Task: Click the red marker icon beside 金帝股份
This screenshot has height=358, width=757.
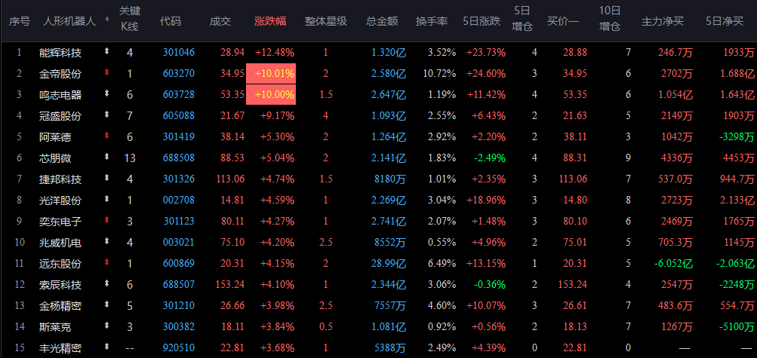Action: coord(106,73)
